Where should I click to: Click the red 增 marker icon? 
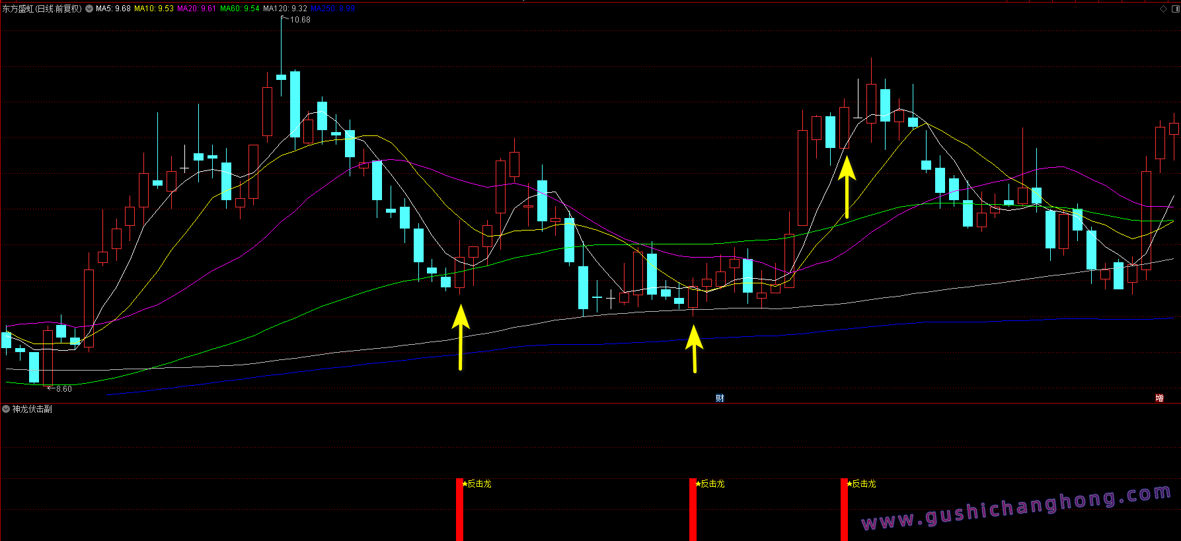pos(1159,398)
